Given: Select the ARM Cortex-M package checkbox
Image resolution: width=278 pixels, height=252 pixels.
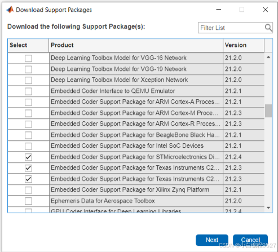Looking at the screenshot, I should (28, 113).
